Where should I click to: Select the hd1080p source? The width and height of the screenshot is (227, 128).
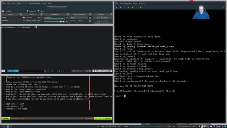pos(29,17)
